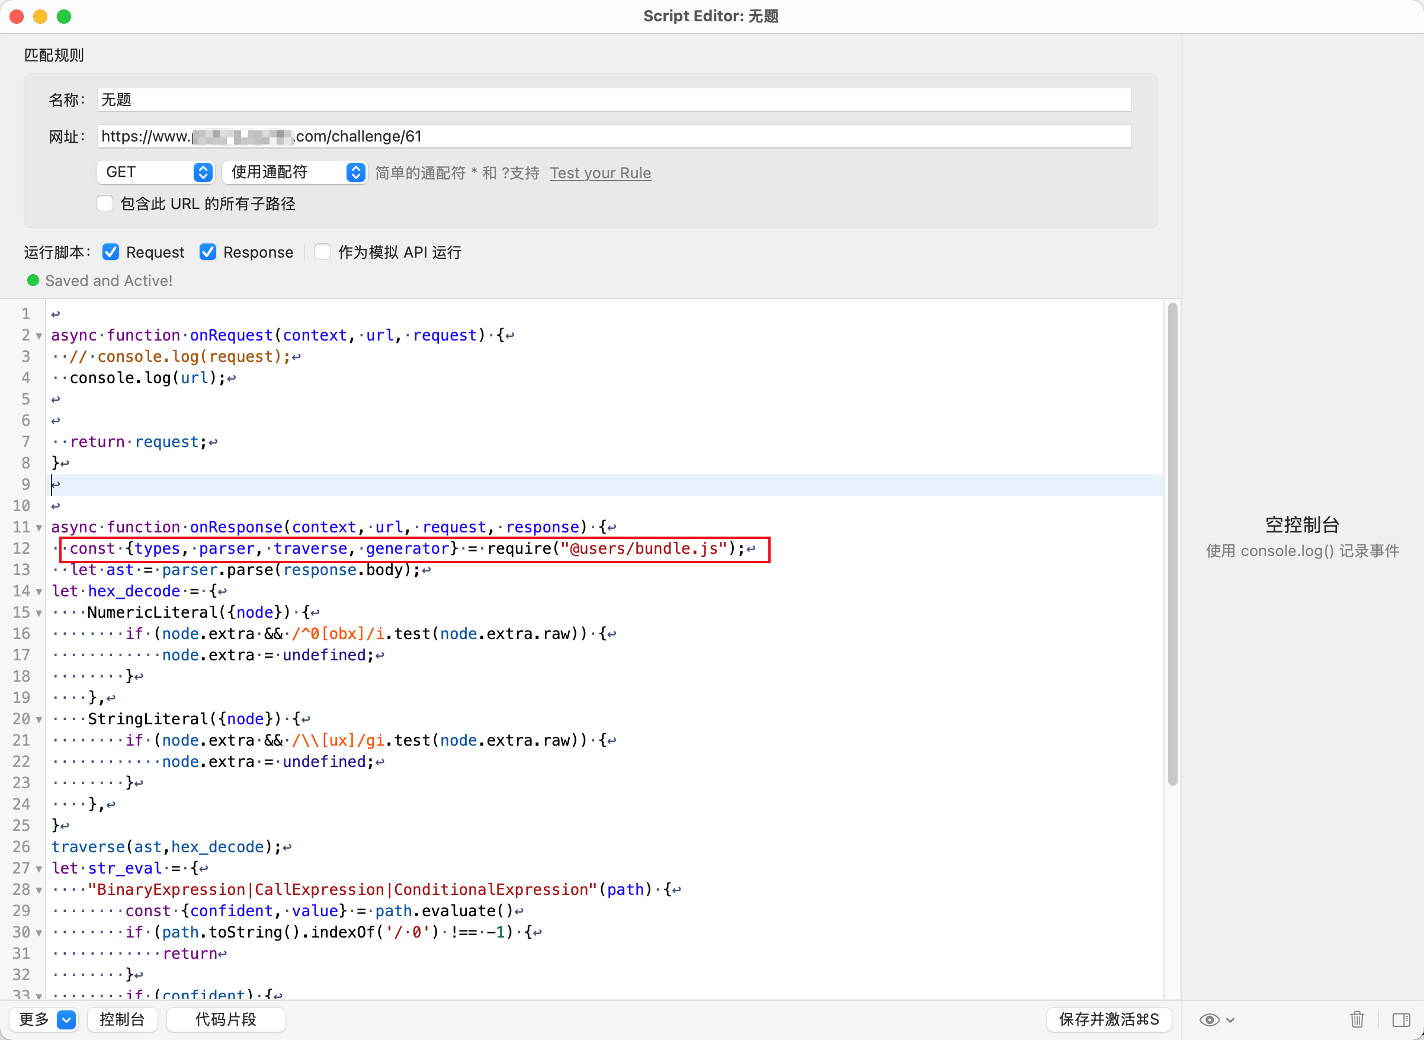This screenshot has height=1040, width=1424.
Task: Click the eye preview icon
Action: (1209, 1019)
